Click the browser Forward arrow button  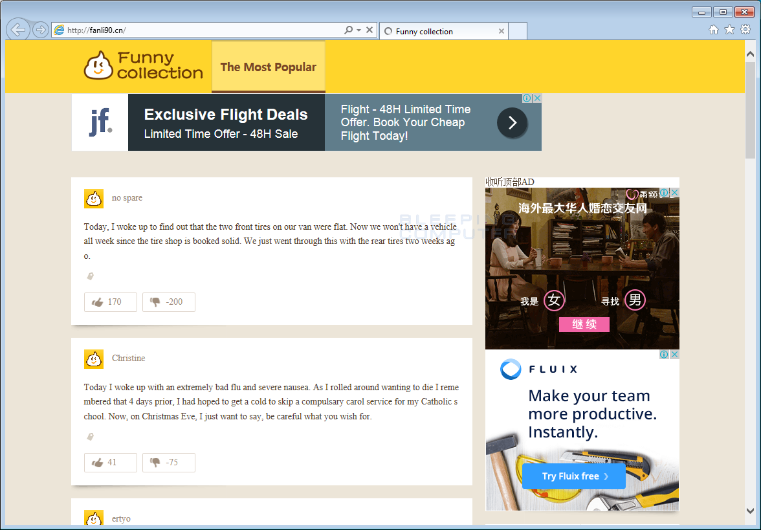pos(41,30)
